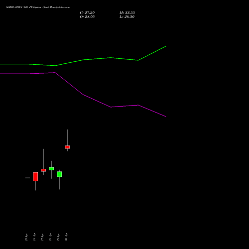
Task: Select the 24 Apr red candlestick
Action: coord(35,177)
